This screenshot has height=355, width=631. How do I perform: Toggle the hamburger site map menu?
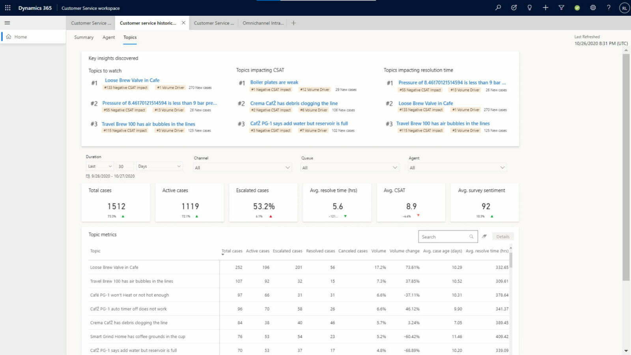coord(7,23)
